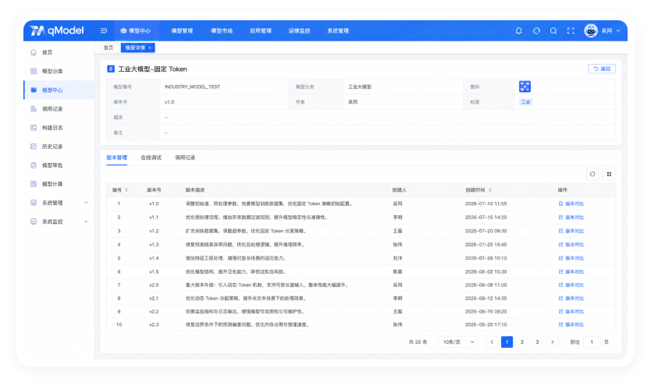Sort by the 创建时间 column arrows

pyautogui.click(x=490, y=190)
